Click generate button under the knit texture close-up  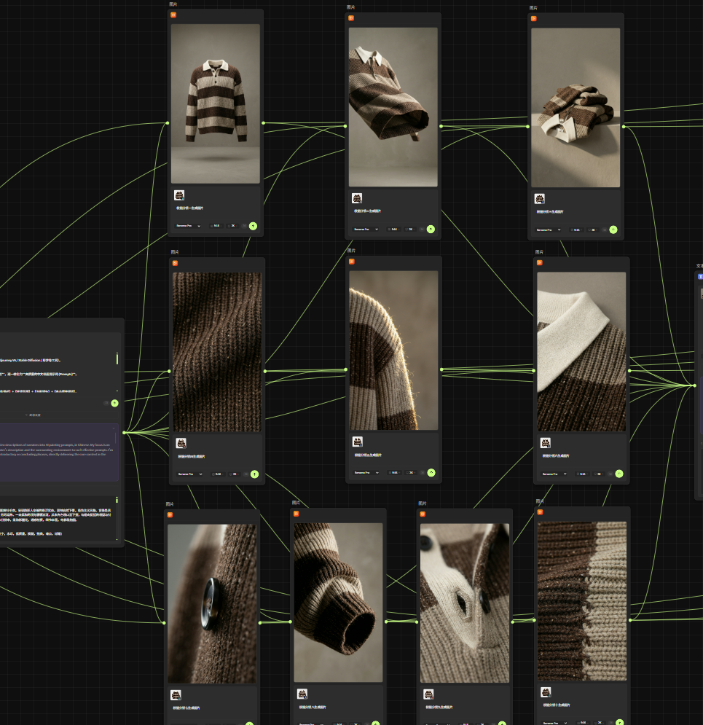[x=254, y=474]
